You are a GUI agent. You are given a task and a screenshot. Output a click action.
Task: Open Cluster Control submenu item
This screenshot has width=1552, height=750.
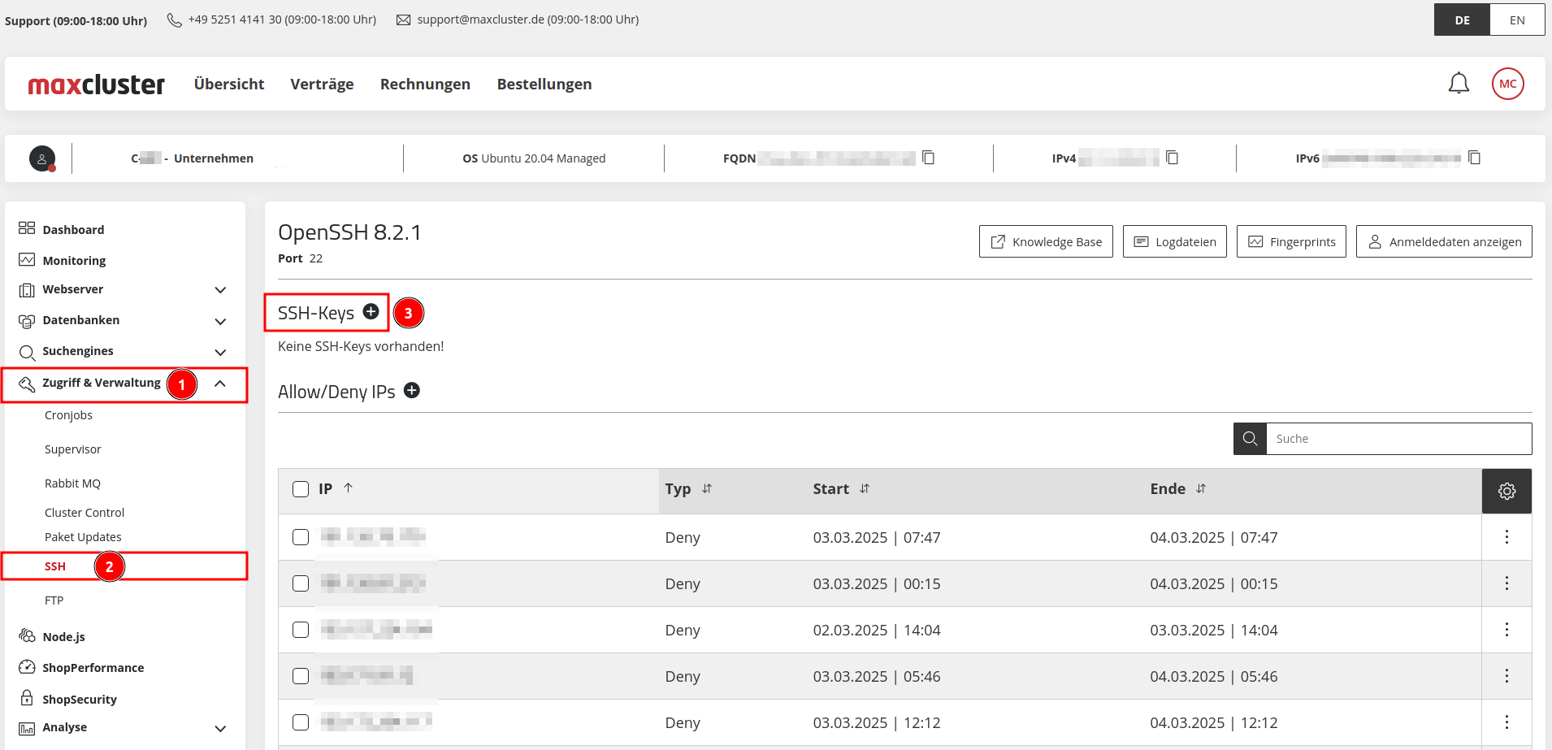(85, 513)
